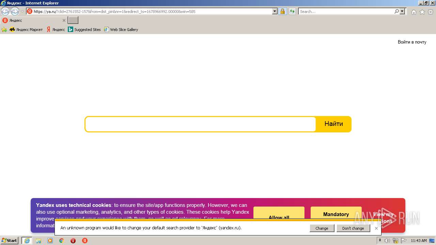This screenshot has width=436, height=245.
Task: Open the Windows Start menu
Action: (10, 241)
